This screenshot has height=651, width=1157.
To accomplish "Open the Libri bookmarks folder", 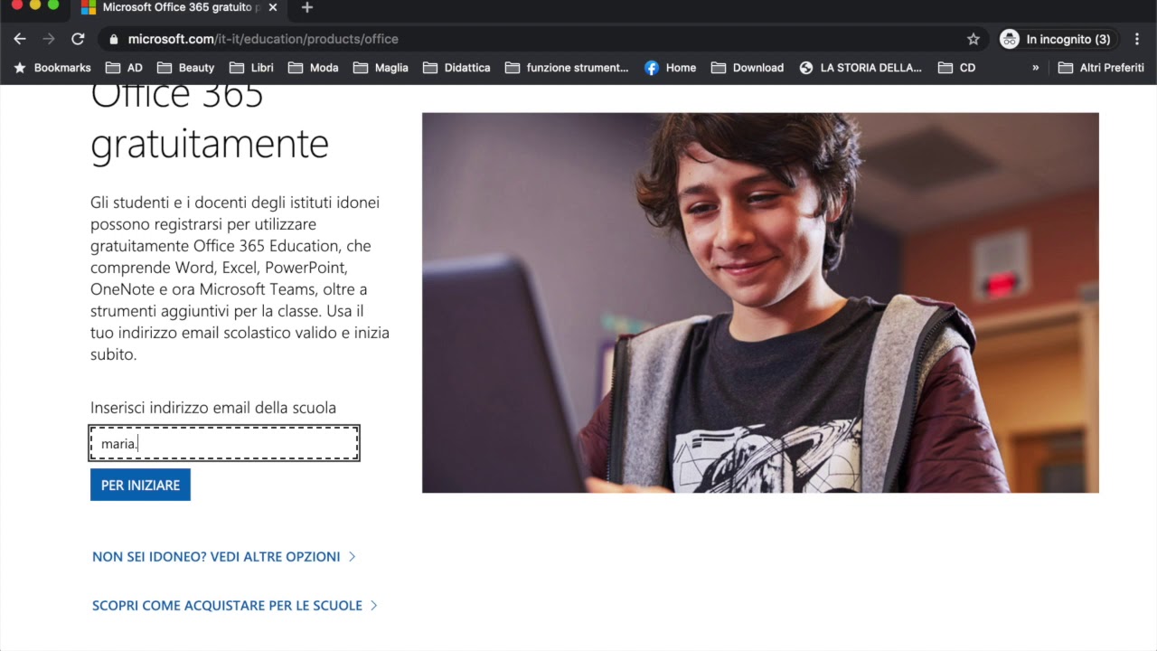I will (251, 68).
